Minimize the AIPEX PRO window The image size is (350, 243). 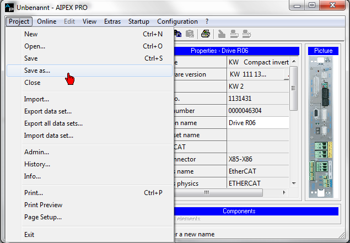tap(297, 6)
